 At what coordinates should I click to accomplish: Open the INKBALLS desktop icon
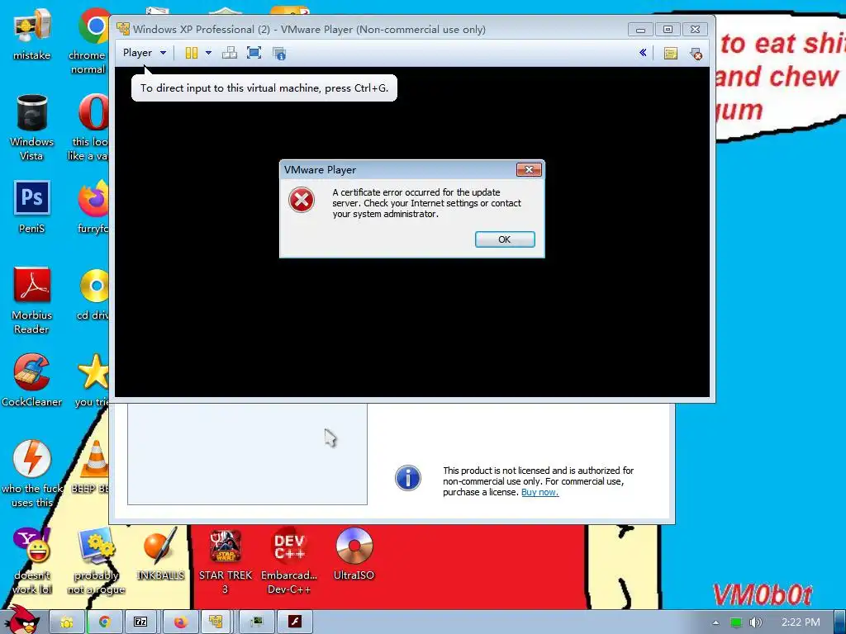point(160,554)
